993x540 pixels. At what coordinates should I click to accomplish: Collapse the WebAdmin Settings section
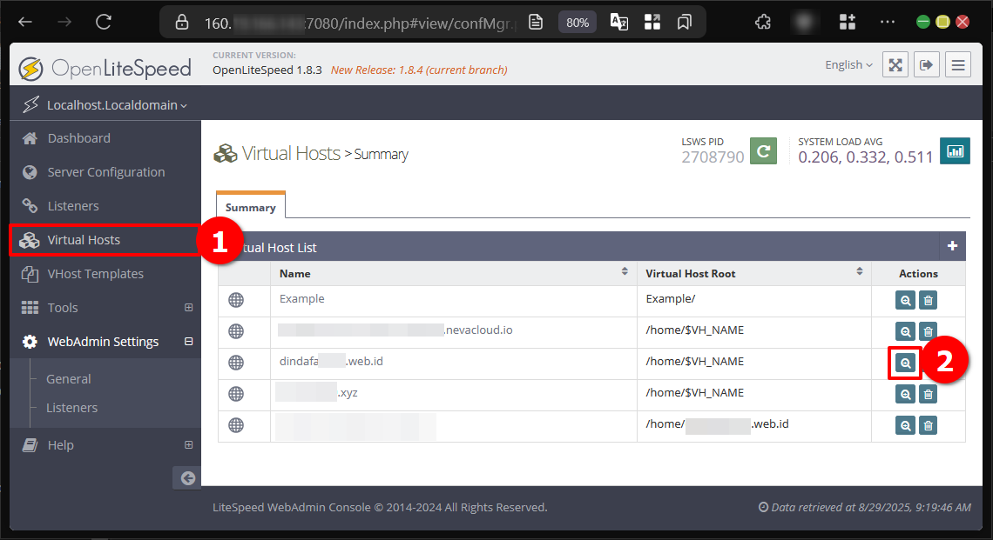[x=188, y=342]
